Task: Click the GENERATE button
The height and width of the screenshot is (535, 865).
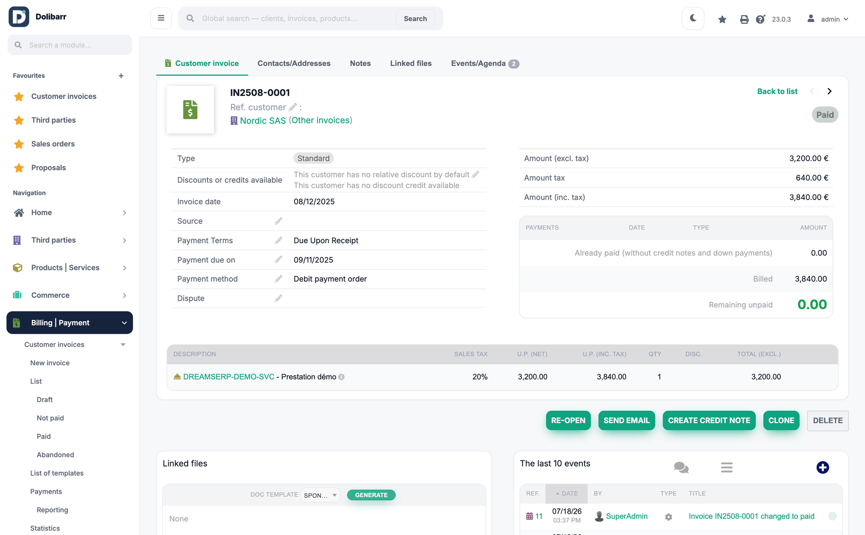Action: click(x=371, y=495)
